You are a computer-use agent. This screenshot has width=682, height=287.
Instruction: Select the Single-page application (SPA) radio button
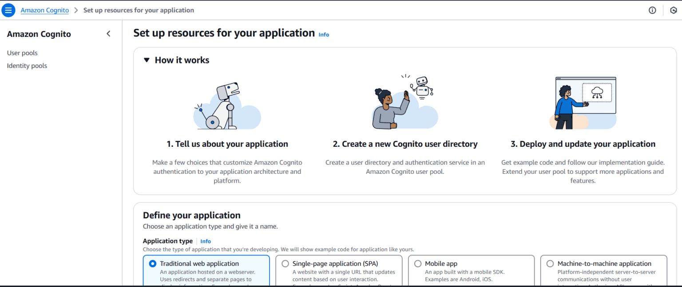[285, 263]
